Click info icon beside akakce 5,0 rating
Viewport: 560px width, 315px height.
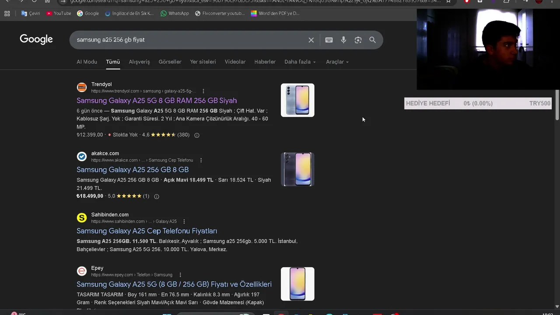point(157,196)
